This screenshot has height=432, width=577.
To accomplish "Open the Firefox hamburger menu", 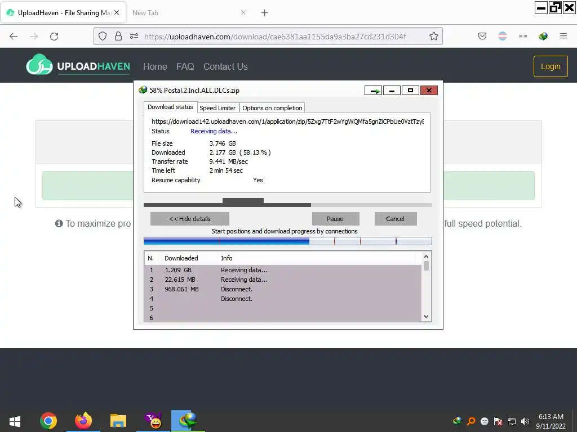I will pyautogui.click(x=563, y=36).
